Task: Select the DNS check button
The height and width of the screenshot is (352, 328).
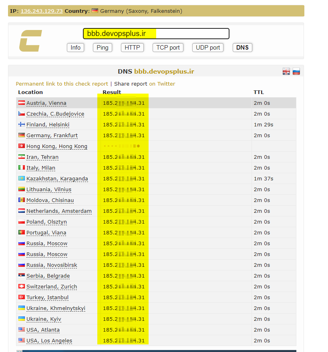Action: (x=242, y=48)
